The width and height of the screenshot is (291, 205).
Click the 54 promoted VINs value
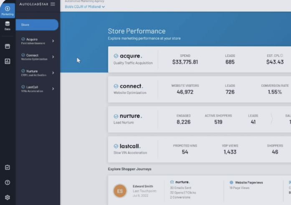tap(185, 152)
